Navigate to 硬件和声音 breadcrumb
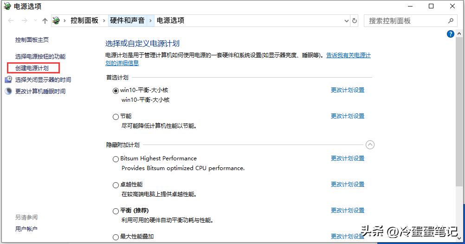 coord(127,20)
